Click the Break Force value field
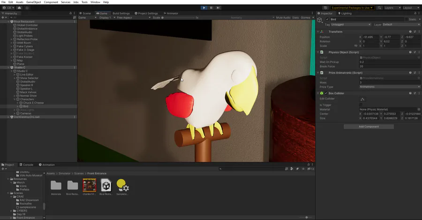The image size is (422, 220). tap(390, 66)
